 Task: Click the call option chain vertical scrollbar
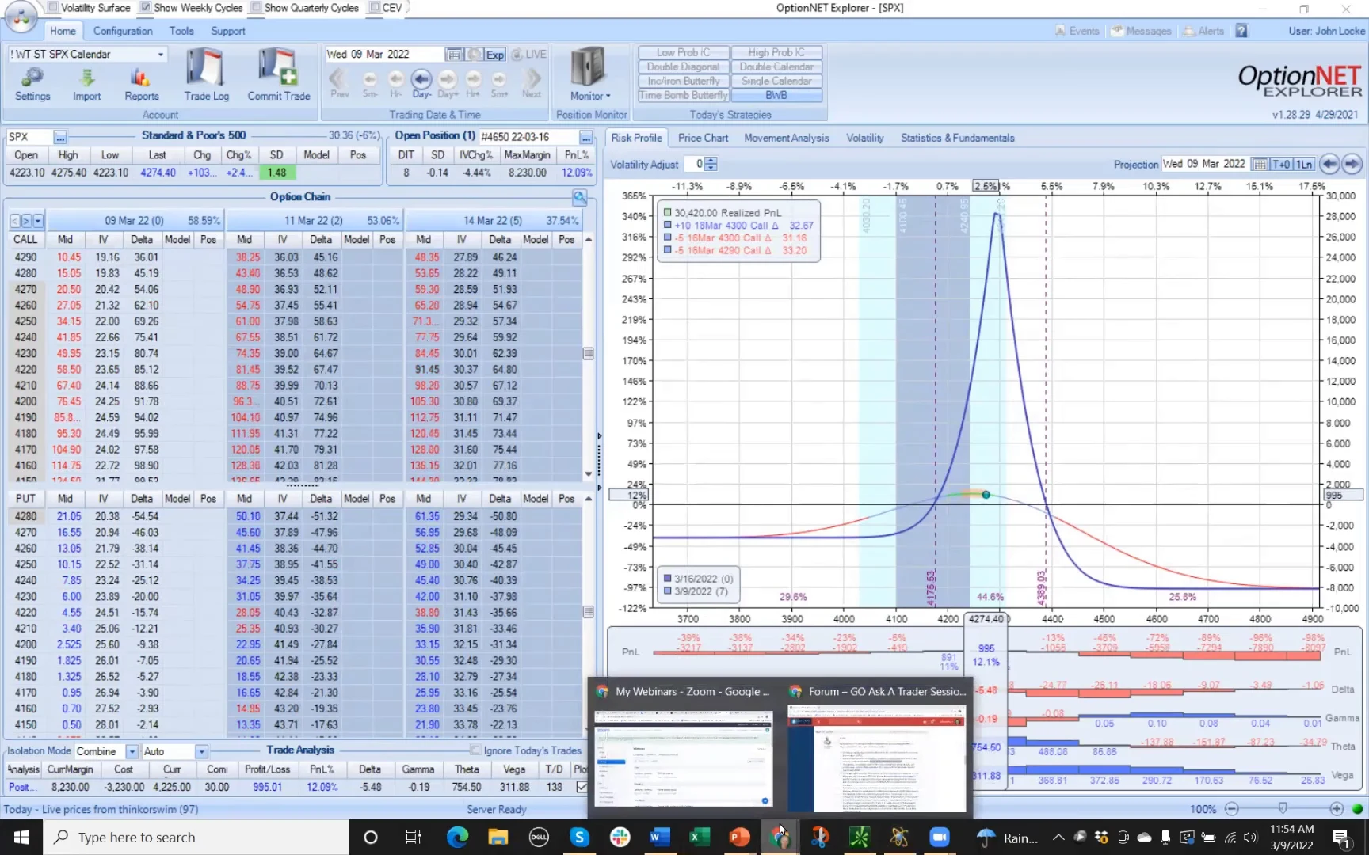coord(588,354)
